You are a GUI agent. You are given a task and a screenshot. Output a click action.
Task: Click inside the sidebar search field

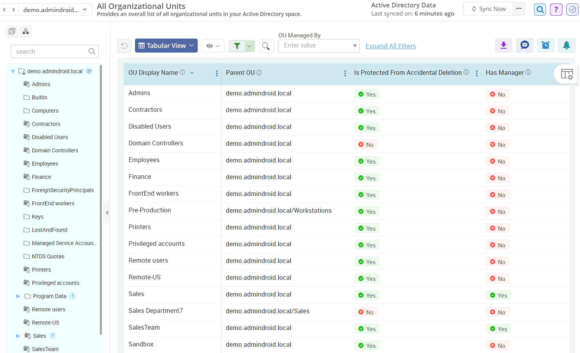pos(51,51)
